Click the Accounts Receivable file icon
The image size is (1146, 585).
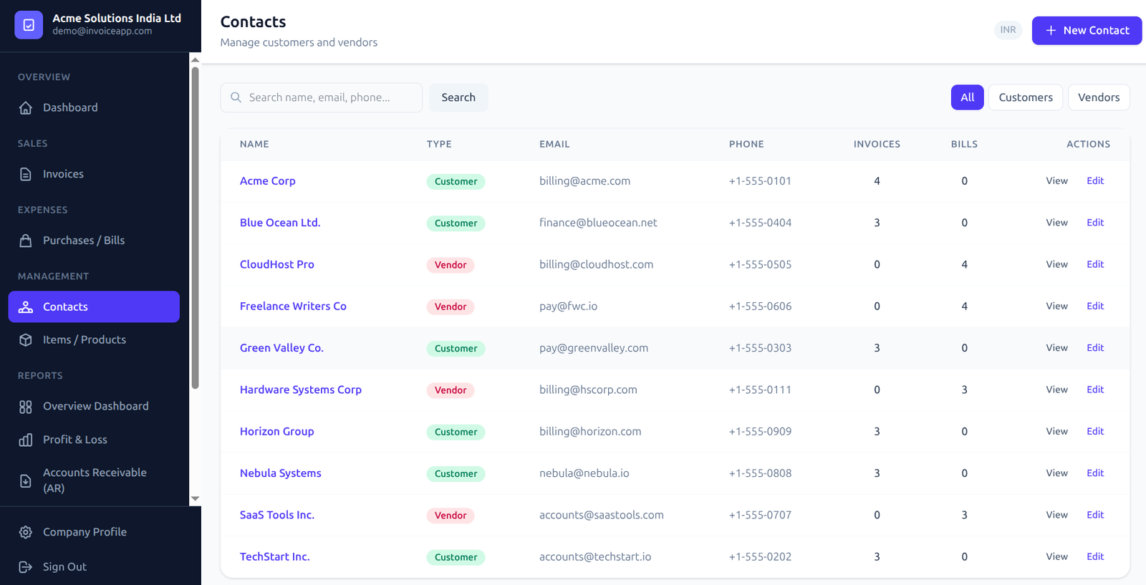[x=26, y=480]
